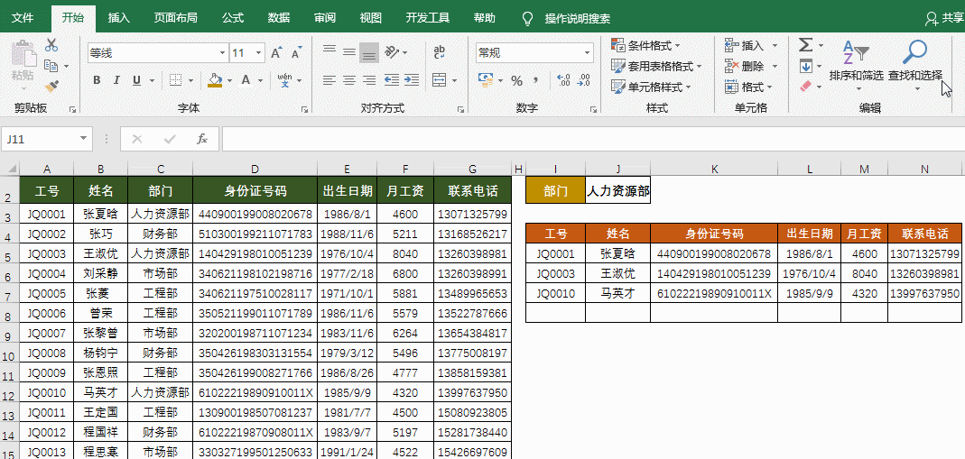965x459 pixels.
Task: Switch to the Data (数据) tab
Action: click(x=279, y=18)
